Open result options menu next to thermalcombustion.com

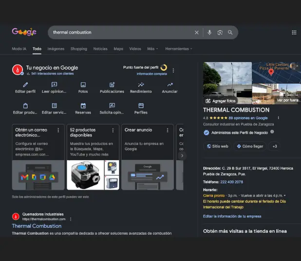(x=71, y=219)
